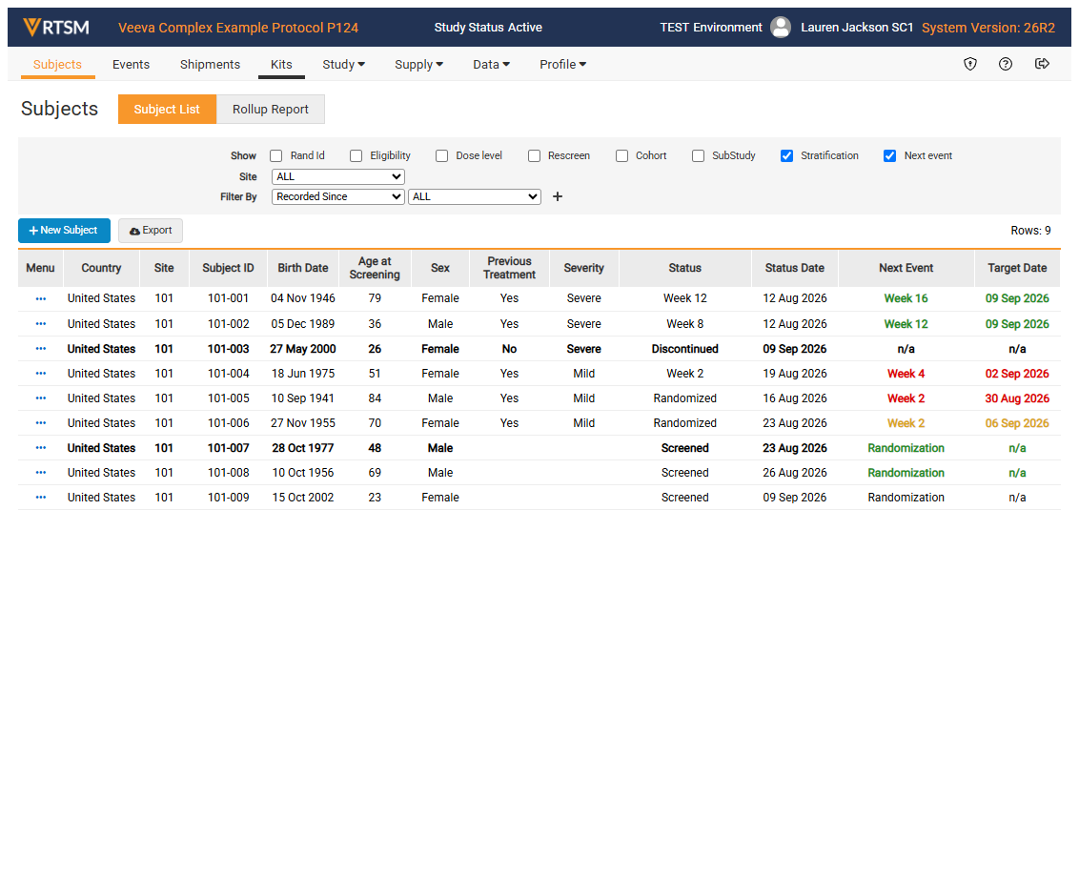Screen dimensions: 1079x877
Task: Select the Subject List tab
Action: (167, 110)
